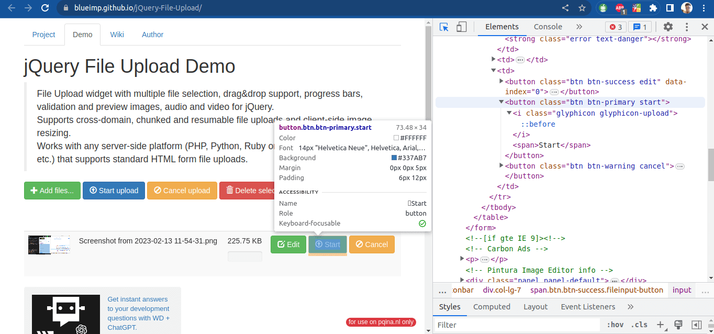Click the share icon in the address bar
The width and height of the screenshot is (714, 334).
coord(565,8)
